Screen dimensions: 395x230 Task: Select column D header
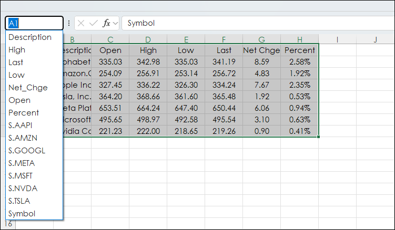pos(148,39)
